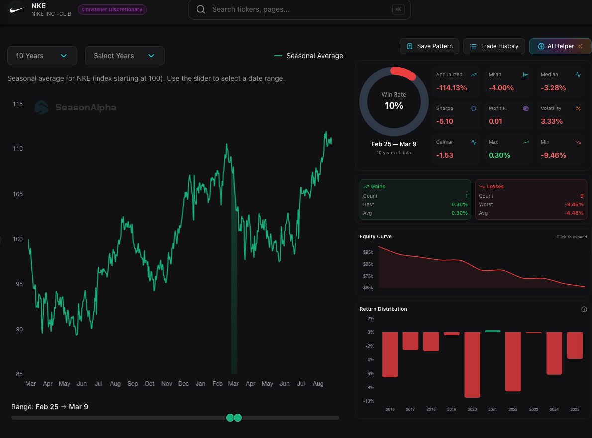Click the AI Helper brain icon
592x438 pixels.
(541, 46)
